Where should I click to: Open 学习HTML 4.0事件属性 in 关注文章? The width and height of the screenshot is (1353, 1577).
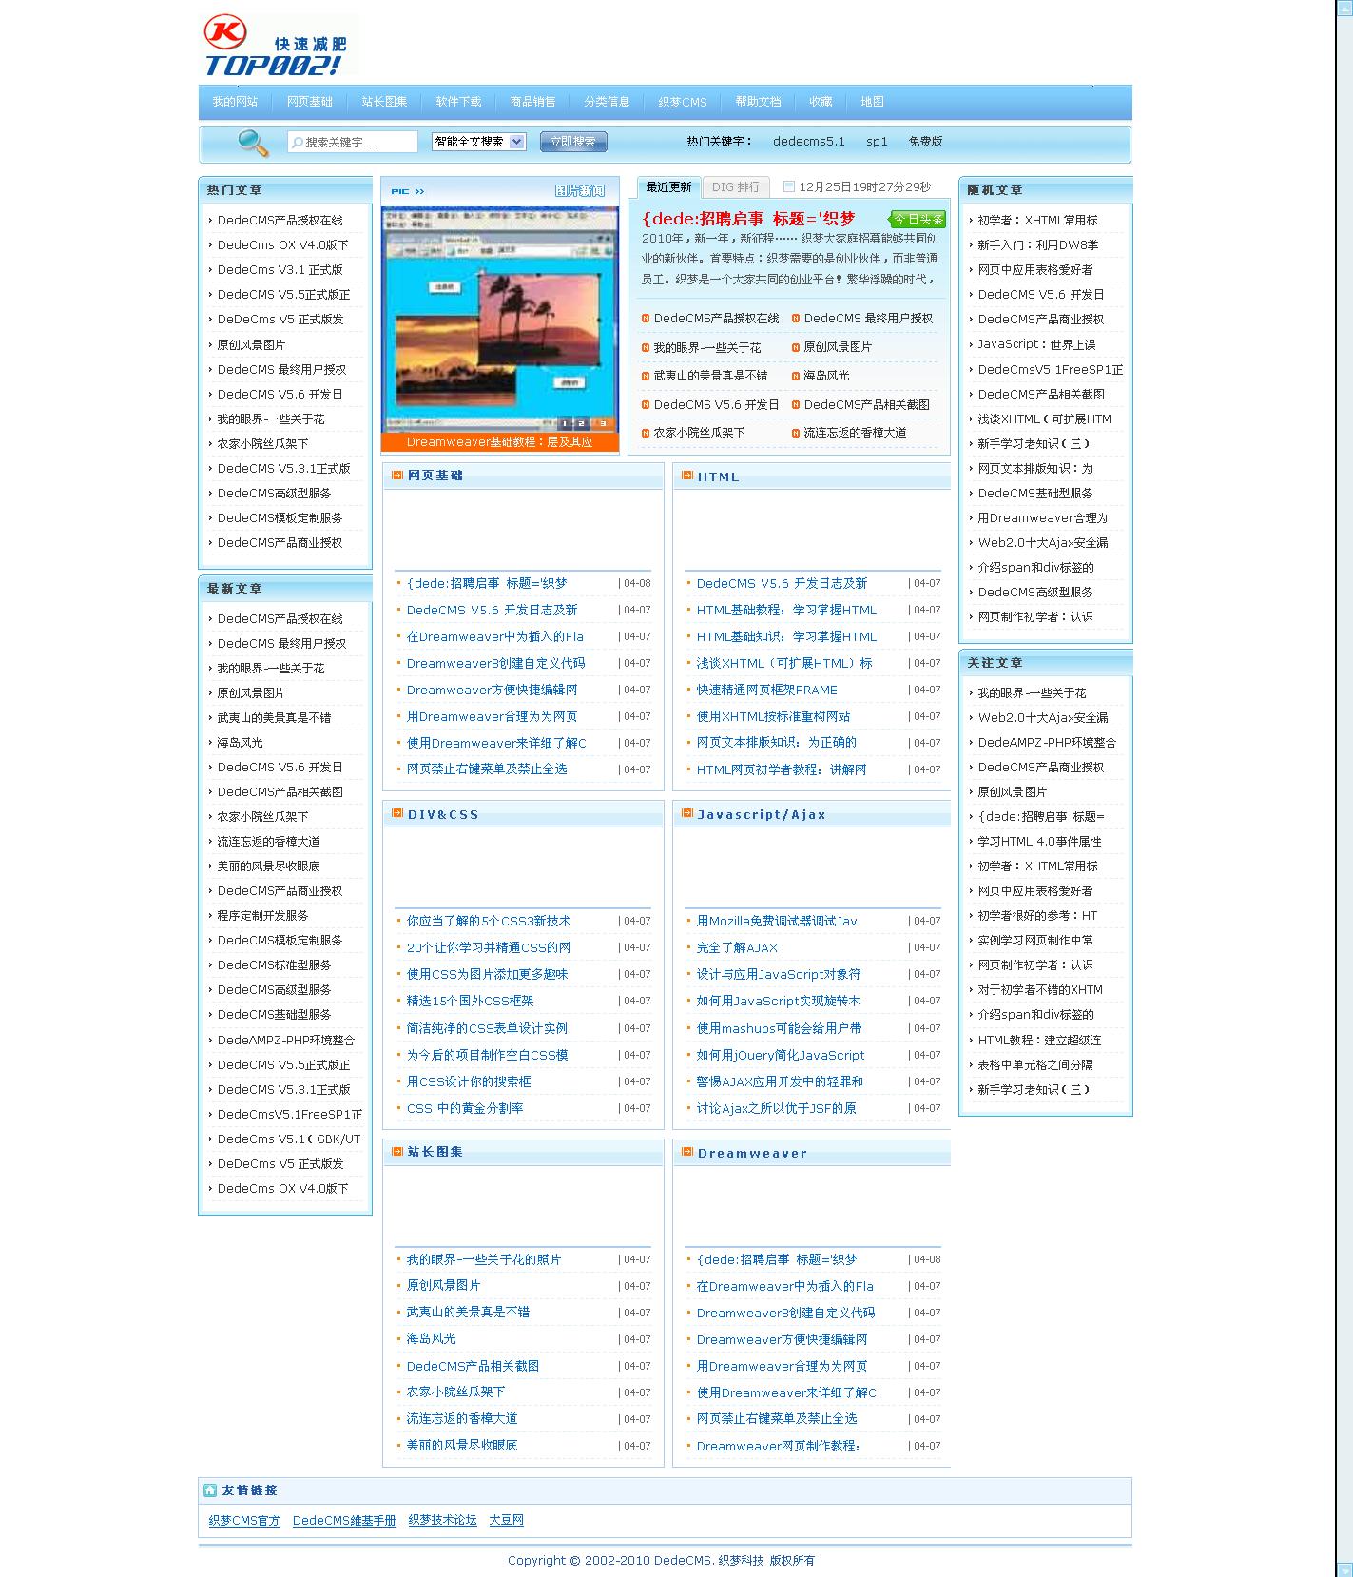pyautogui.click(x=1039, y=842)
